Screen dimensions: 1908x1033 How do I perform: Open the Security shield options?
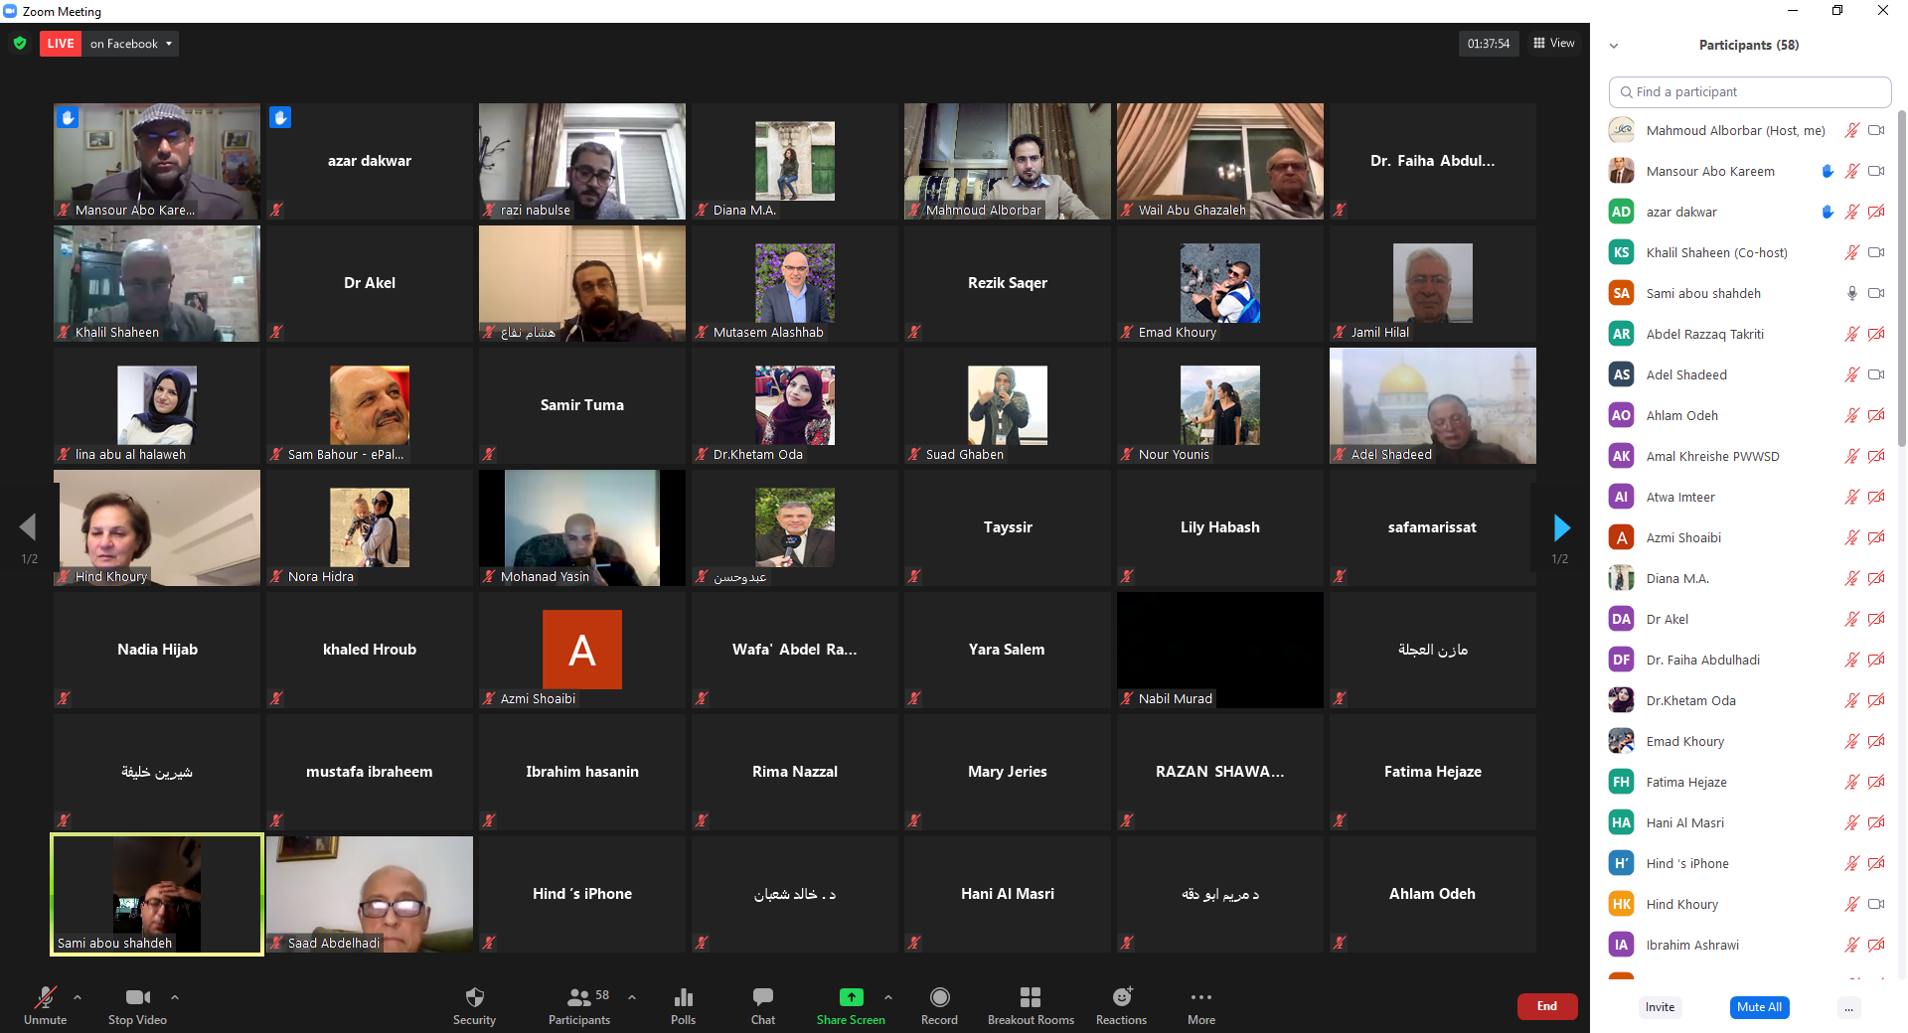[474, 998]
